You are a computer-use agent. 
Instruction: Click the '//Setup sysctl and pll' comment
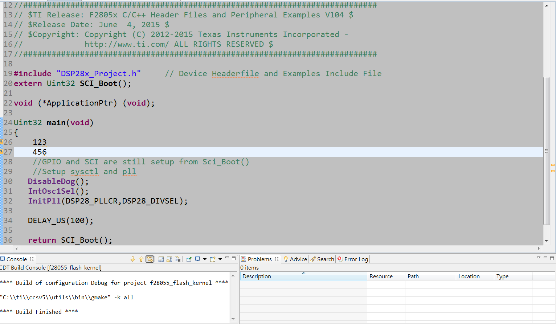(84, 172)
